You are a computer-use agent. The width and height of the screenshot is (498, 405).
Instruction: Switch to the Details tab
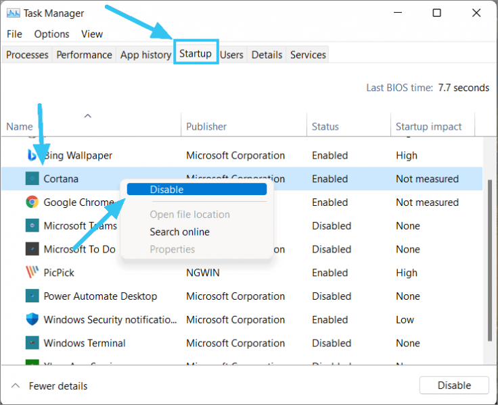(267, 55)
